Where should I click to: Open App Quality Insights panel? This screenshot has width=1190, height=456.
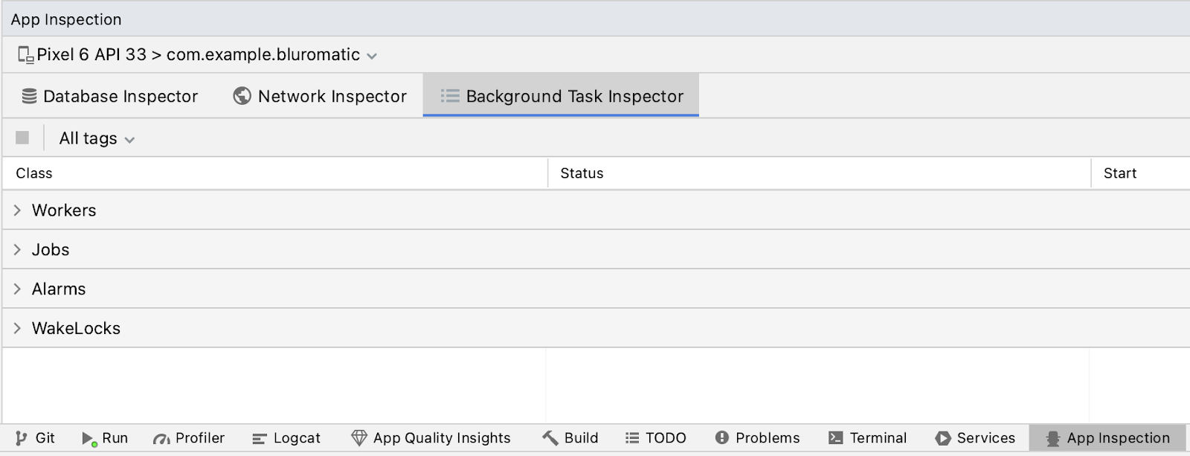coord(431,438)
